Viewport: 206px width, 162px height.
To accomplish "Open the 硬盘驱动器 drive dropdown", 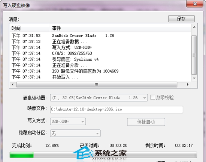I will [99, 98].
